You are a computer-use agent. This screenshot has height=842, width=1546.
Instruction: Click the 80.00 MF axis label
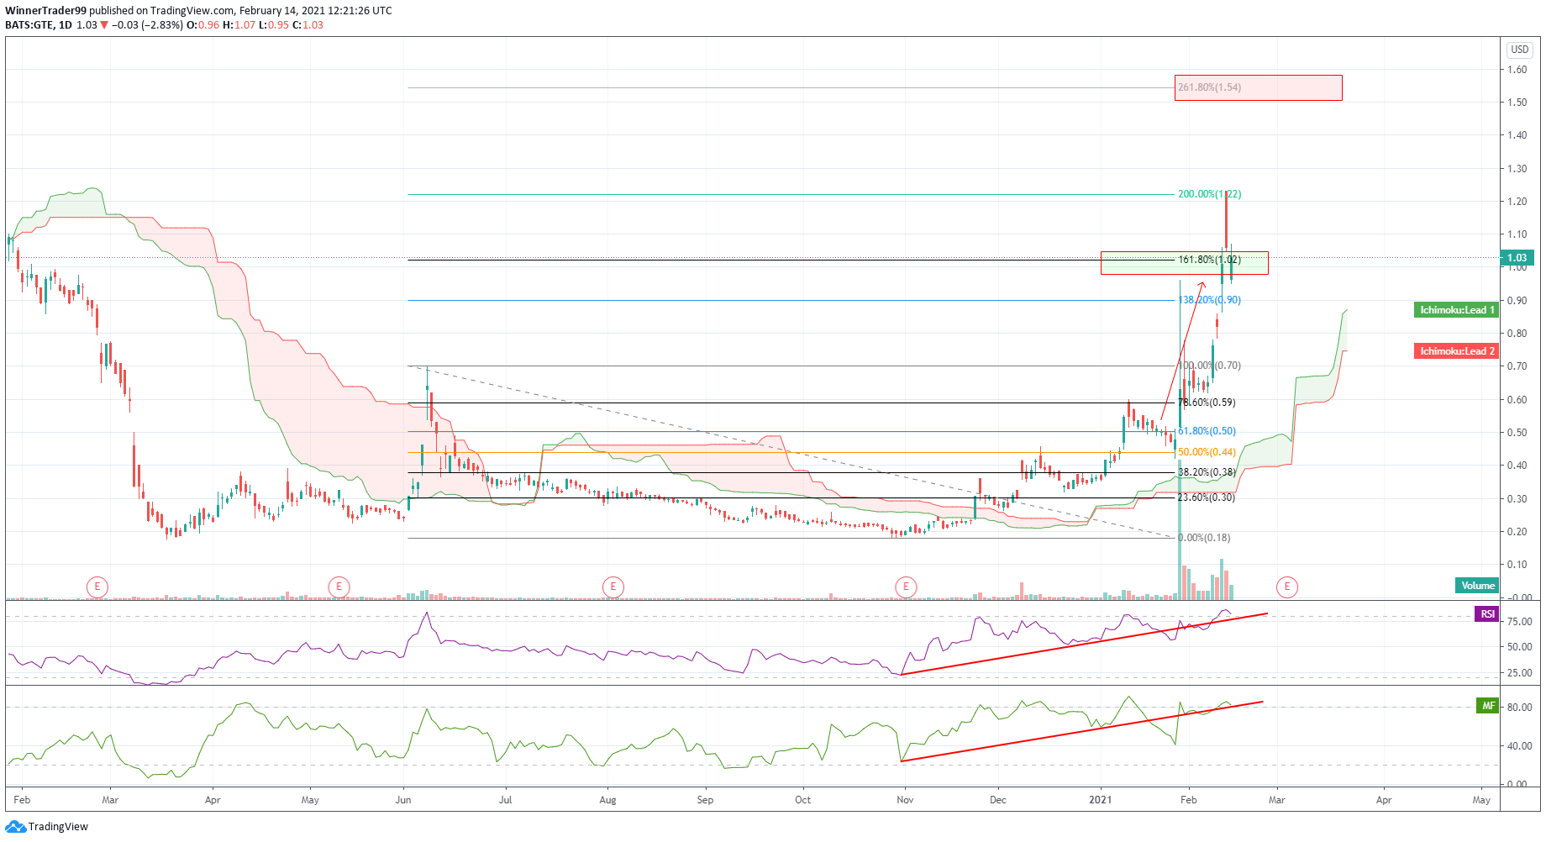pos(1519,708)
